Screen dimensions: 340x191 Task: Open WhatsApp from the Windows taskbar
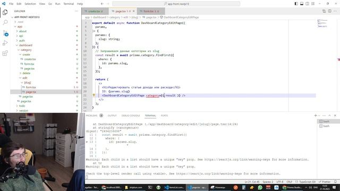tap(260, 187)
